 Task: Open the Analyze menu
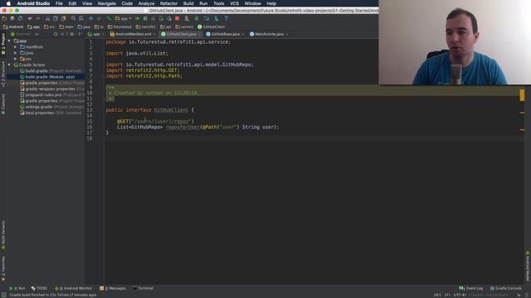tap(146, 3)
